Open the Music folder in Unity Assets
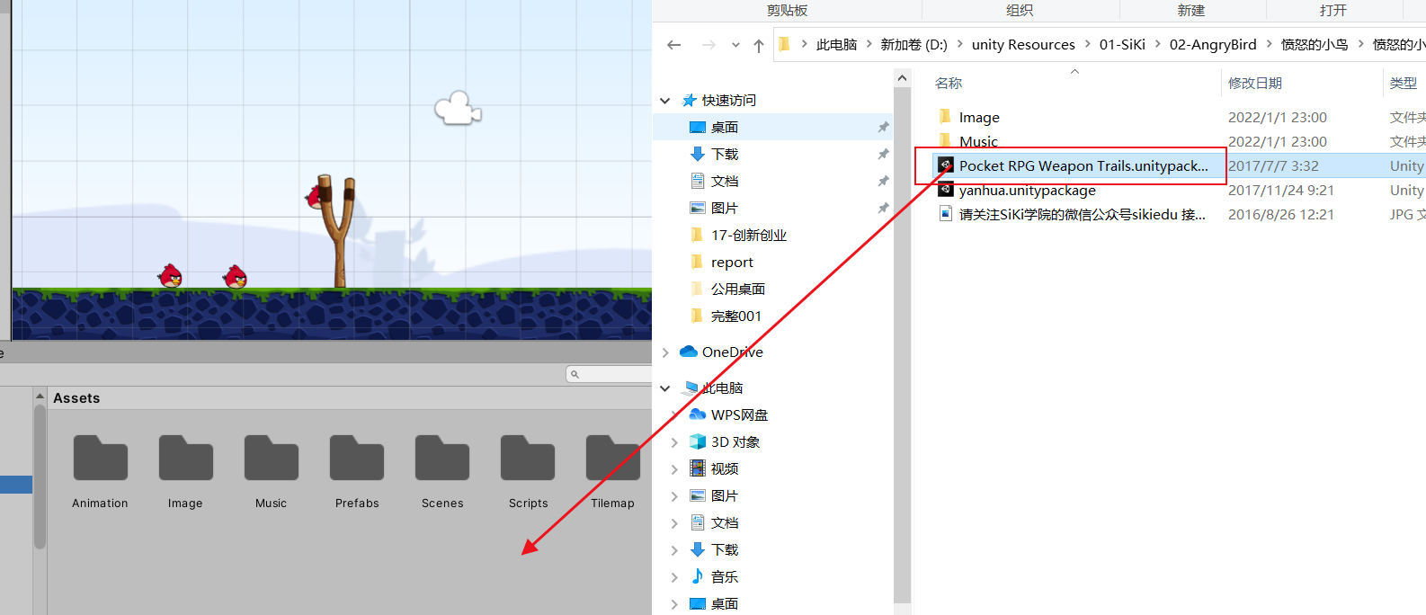Viewport: 1426px width, 615px height. click(272, 459)
